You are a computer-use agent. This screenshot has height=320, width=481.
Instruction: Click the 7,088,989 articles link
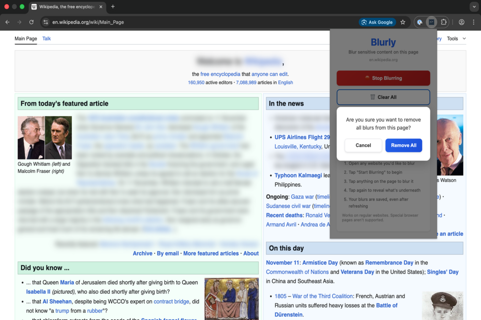246,83
